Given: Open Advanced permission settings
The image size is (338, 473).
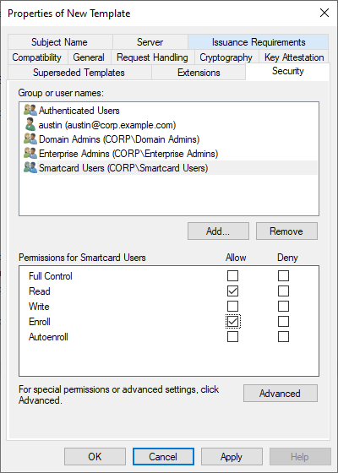Looking at the screenshot, I should click(x=281, y=393).
